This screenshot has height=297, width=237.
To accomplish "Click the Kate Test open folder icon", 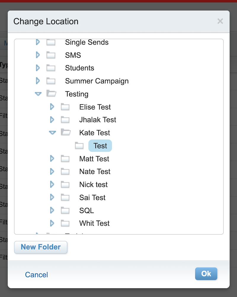I will coord(66,132).
